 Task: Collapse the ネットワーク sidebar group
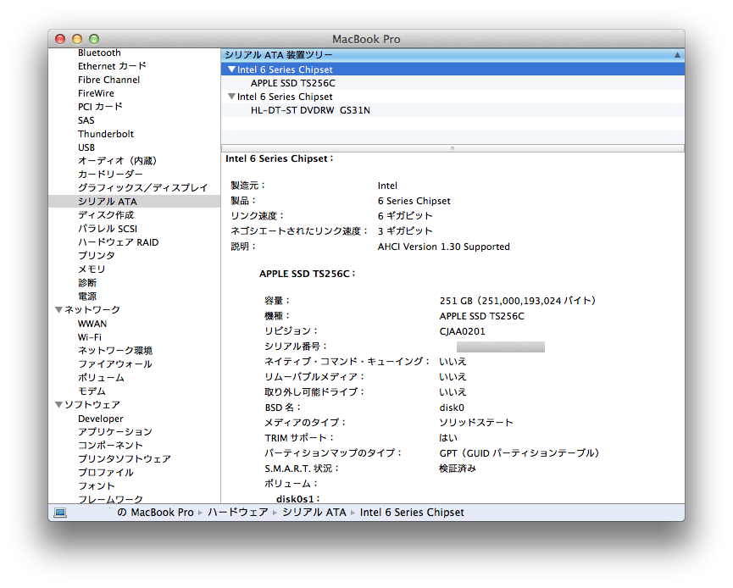(58, 309)
